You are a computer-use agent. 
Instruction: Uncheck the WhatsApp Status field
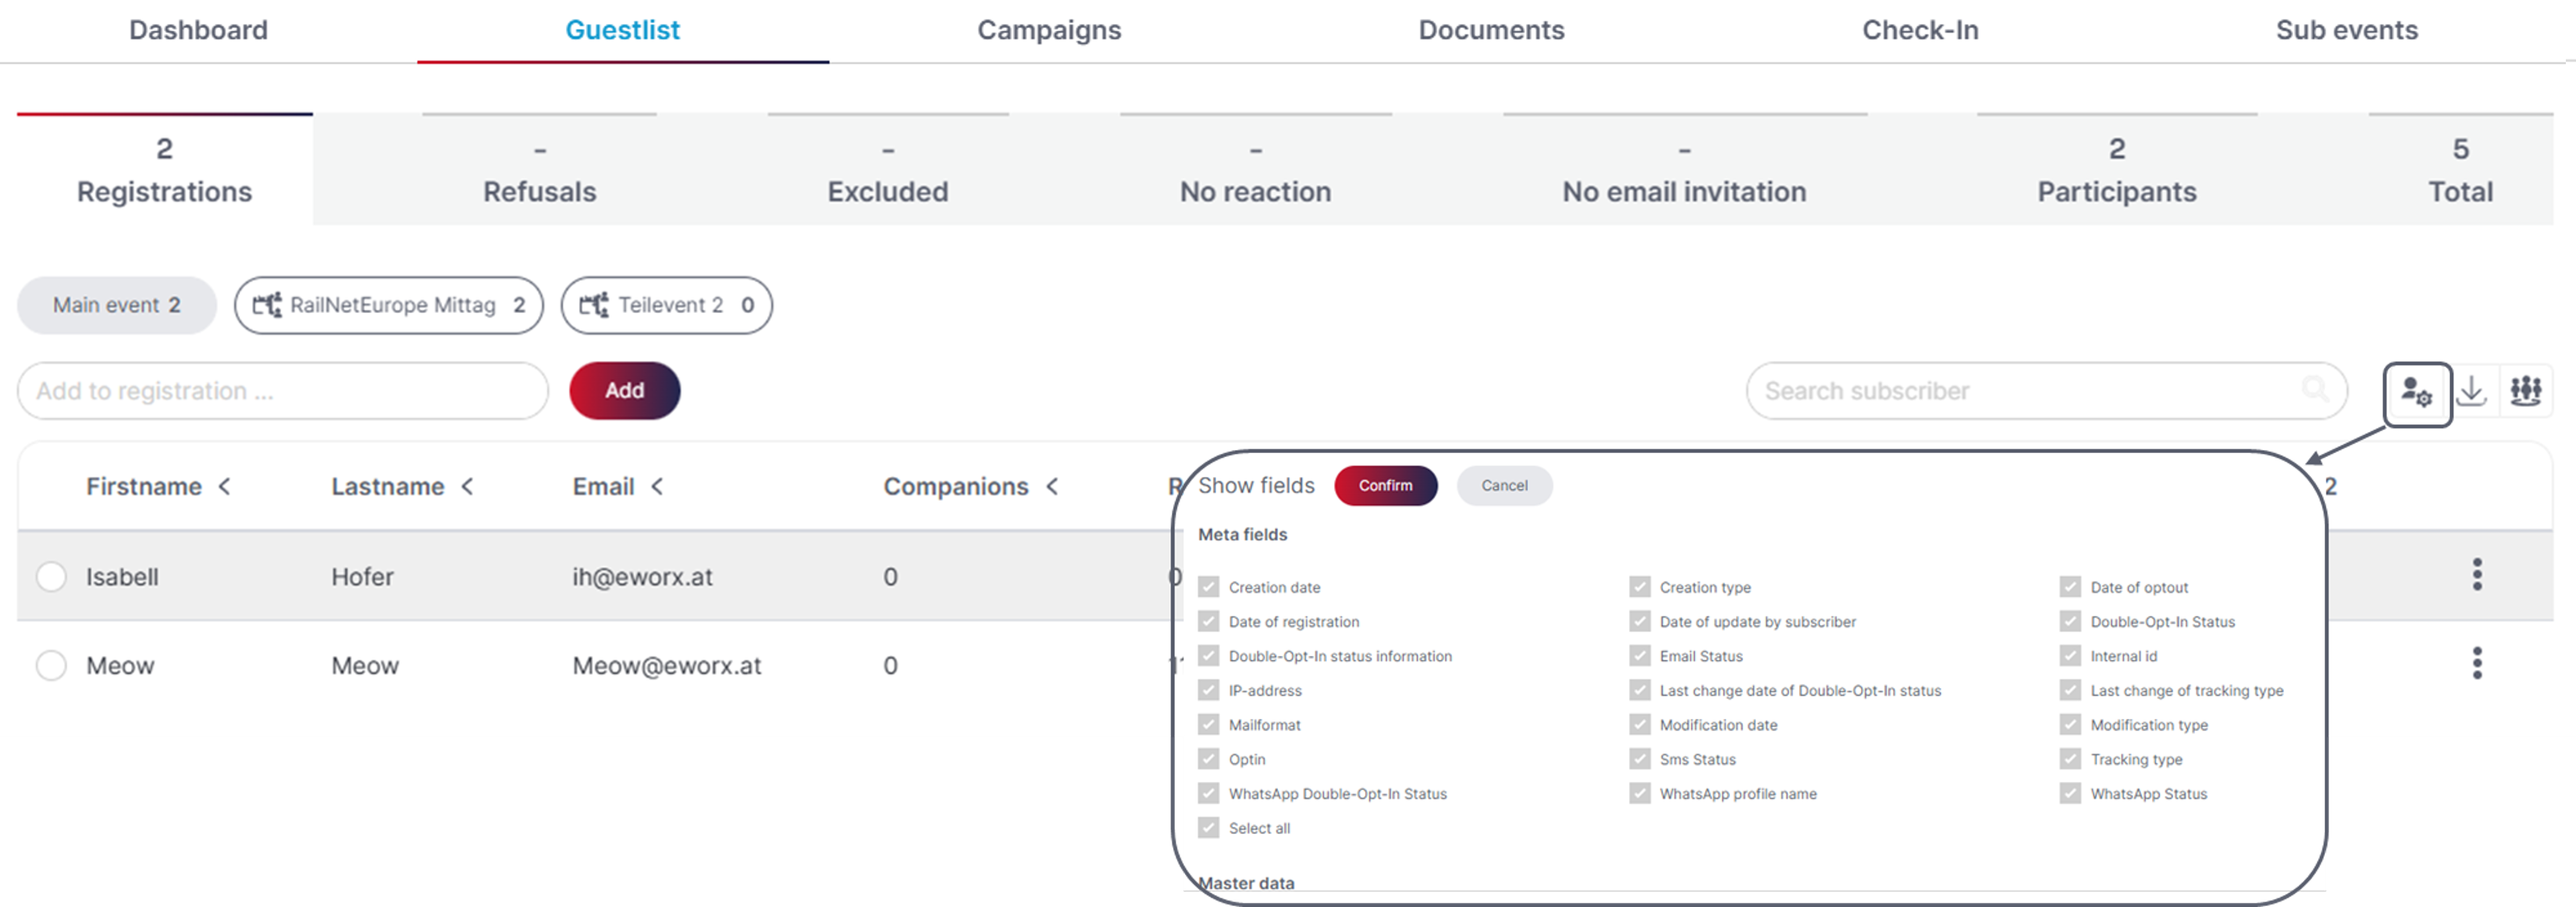(2069, 793)
